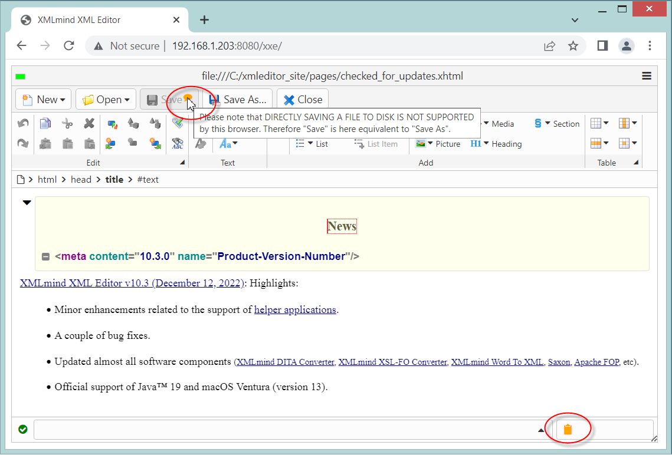
Task: Click the document icon at start of node path
Action: [x=20, y=179]
